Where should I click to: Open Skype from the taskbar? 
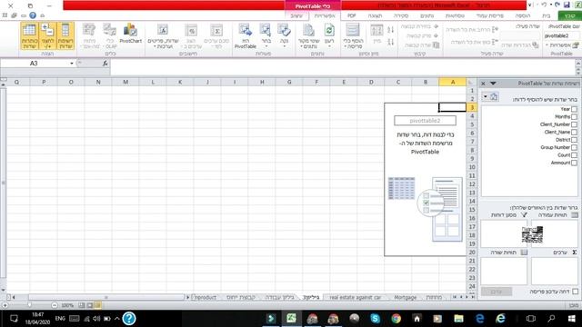[375, 319]
